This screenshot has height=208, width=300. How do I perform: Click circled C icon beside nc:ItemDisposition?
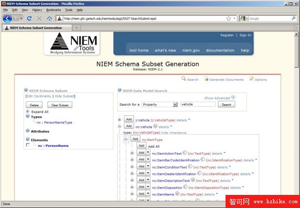pyautogui.click(x=185, y=187)
